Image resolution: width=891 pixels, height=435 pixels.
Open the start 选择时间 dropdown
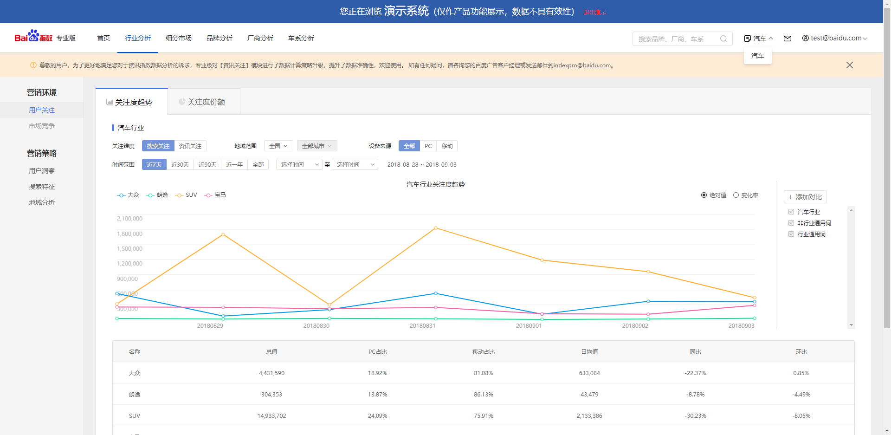click(x=299, y=164)
